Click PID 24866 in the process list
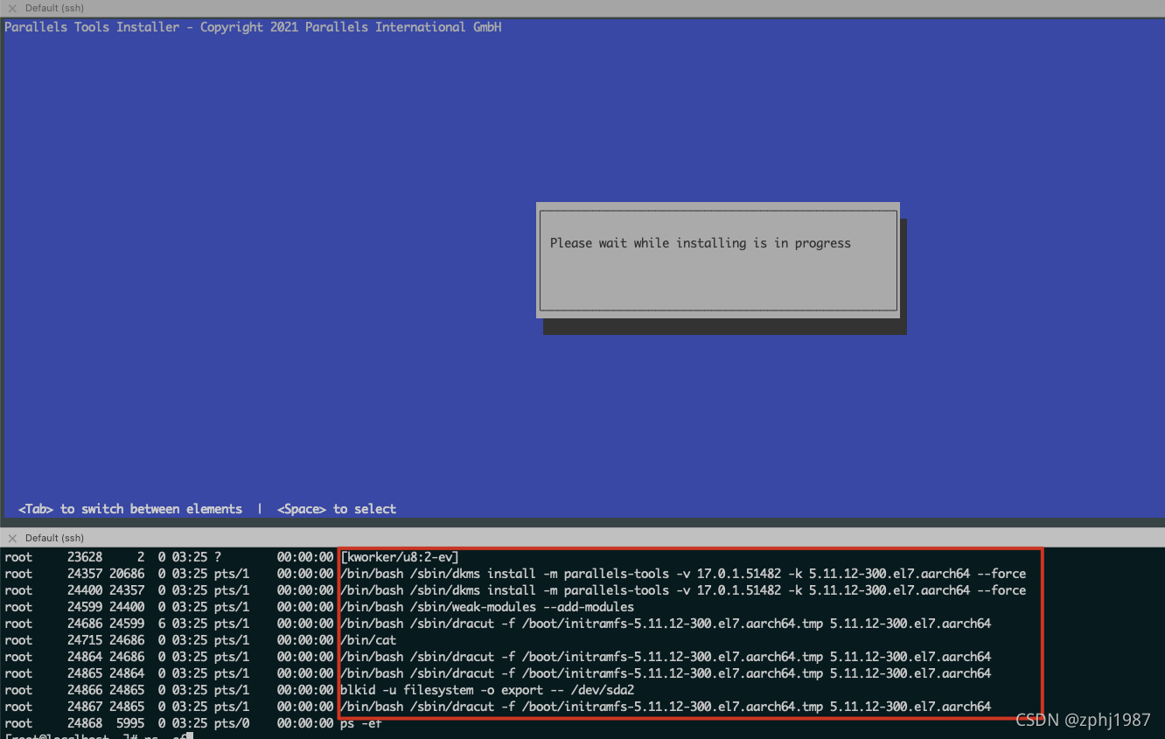Image resolution: width=1165 pixels, height=739 pixels. (85, 690)
